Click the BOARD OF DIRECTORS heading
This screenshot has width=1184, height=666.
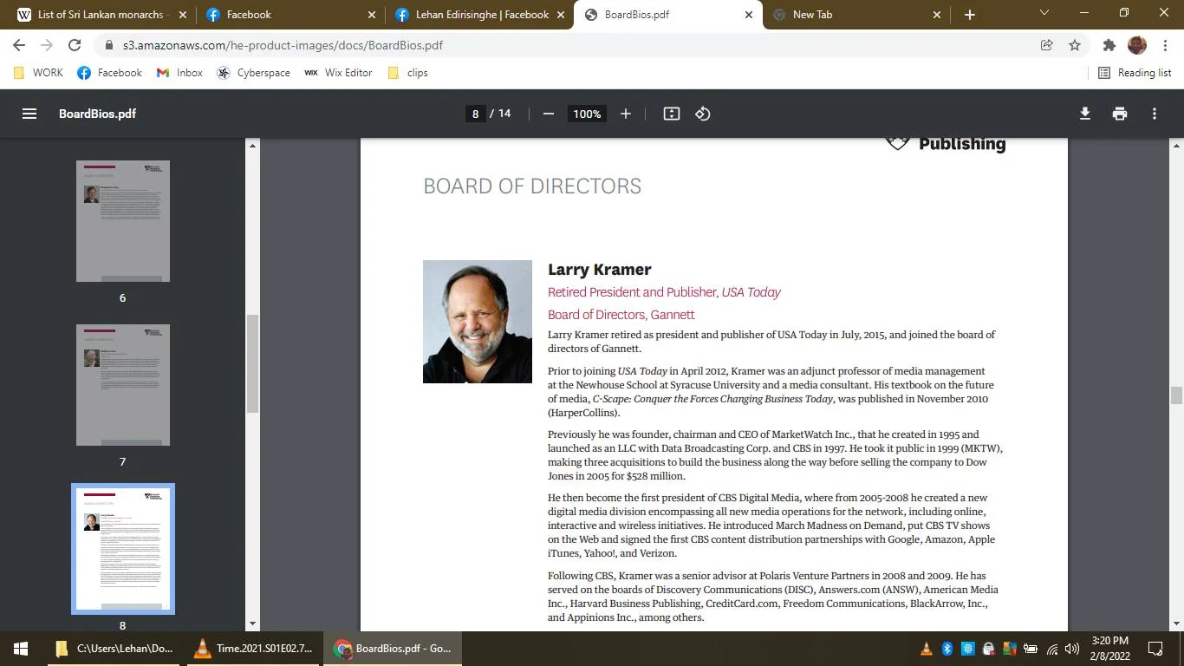pos(532,186)
